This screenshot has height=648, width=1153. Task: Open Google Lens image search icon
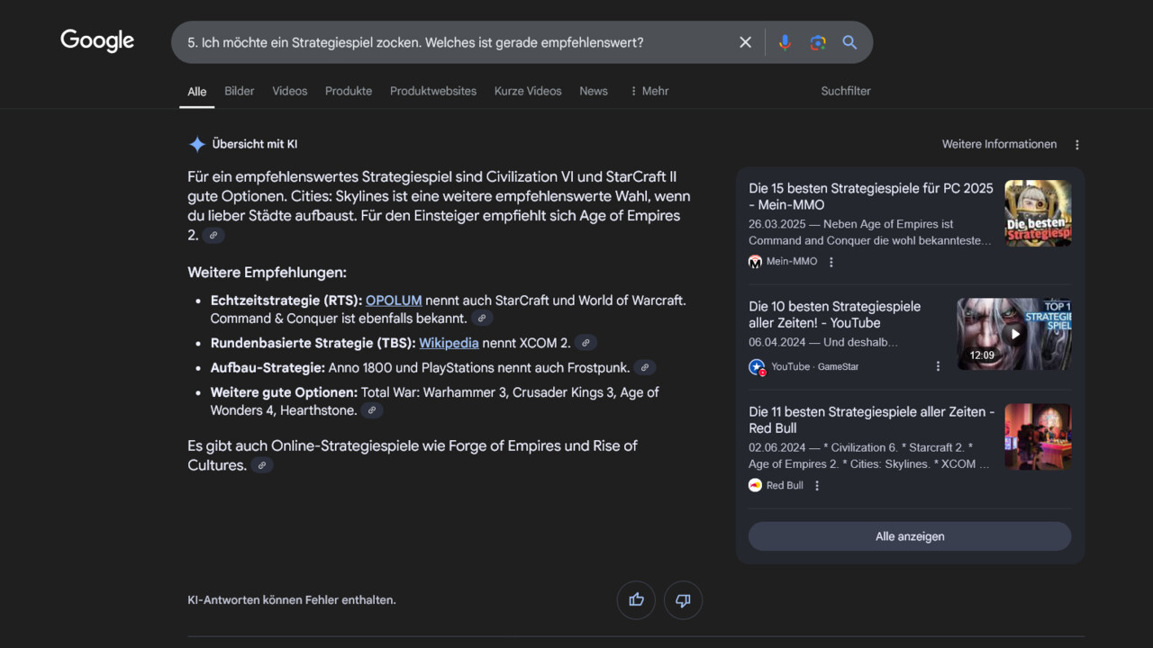coord(817,42)
